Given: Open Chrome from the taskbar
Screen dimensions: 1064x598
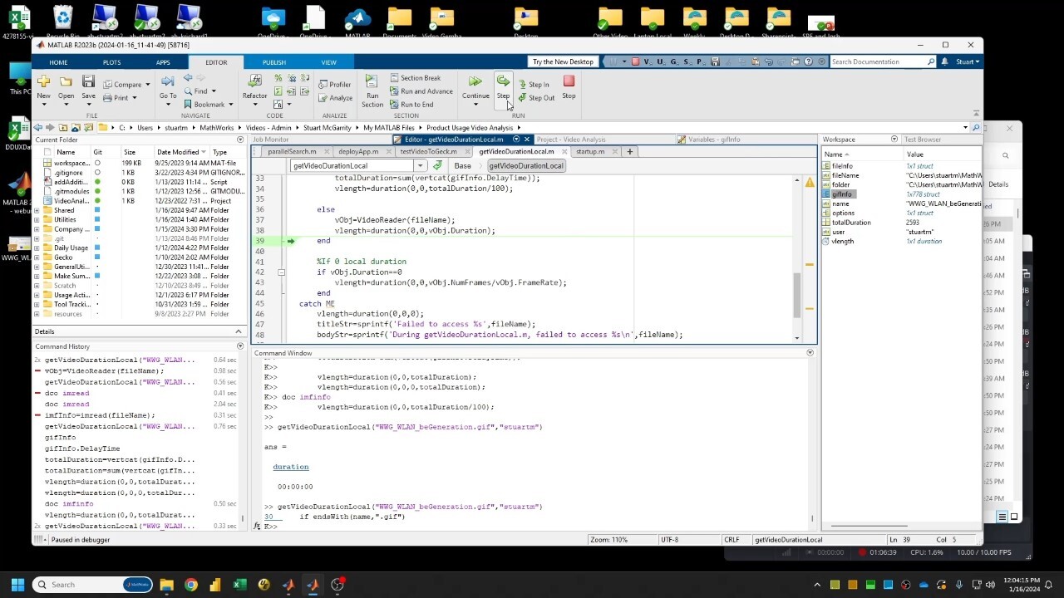Looking at the screenshot, I should click(x=191, y=585).
